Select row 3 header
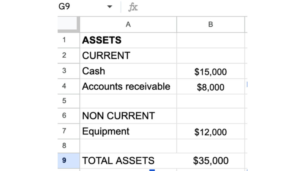The width and height of the screenshot is (305, 171). point(69,71)
